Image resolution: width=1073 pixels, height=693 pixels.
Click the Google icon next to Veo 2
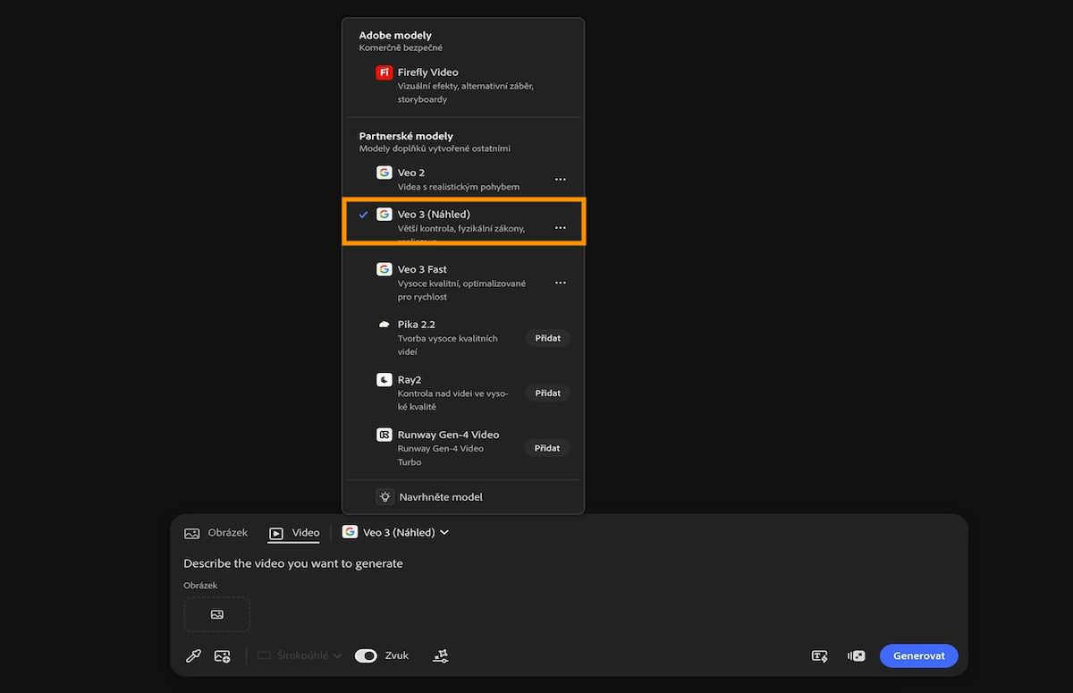(x=384, y=173)
